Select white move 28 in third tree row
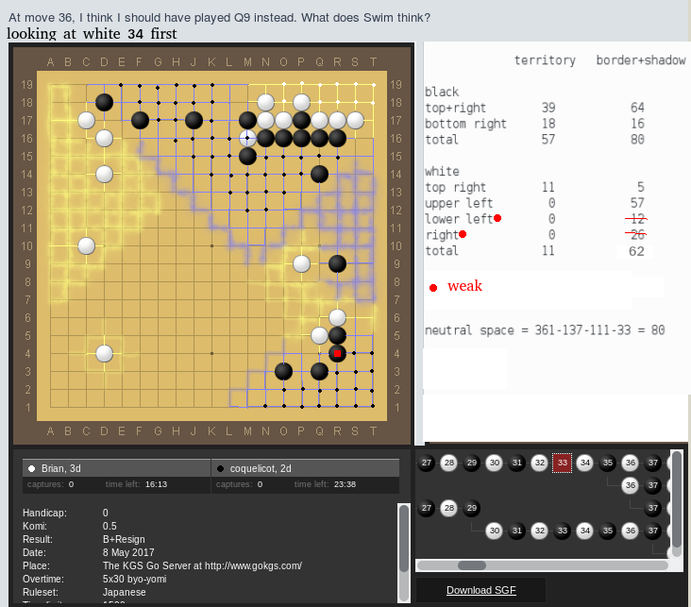This screenshot has height=607, width=691. pos(449,508)
